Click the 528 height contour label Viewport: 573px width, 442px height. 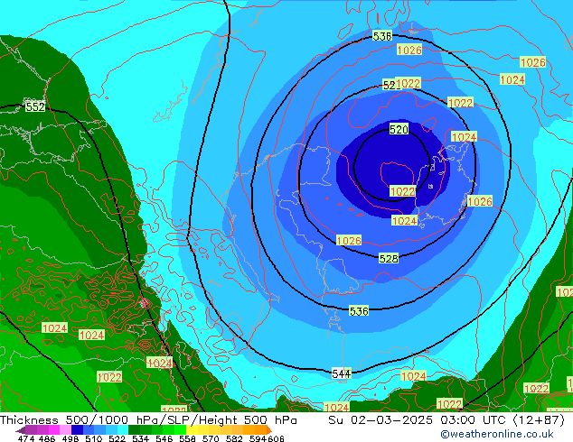[389, 259]
